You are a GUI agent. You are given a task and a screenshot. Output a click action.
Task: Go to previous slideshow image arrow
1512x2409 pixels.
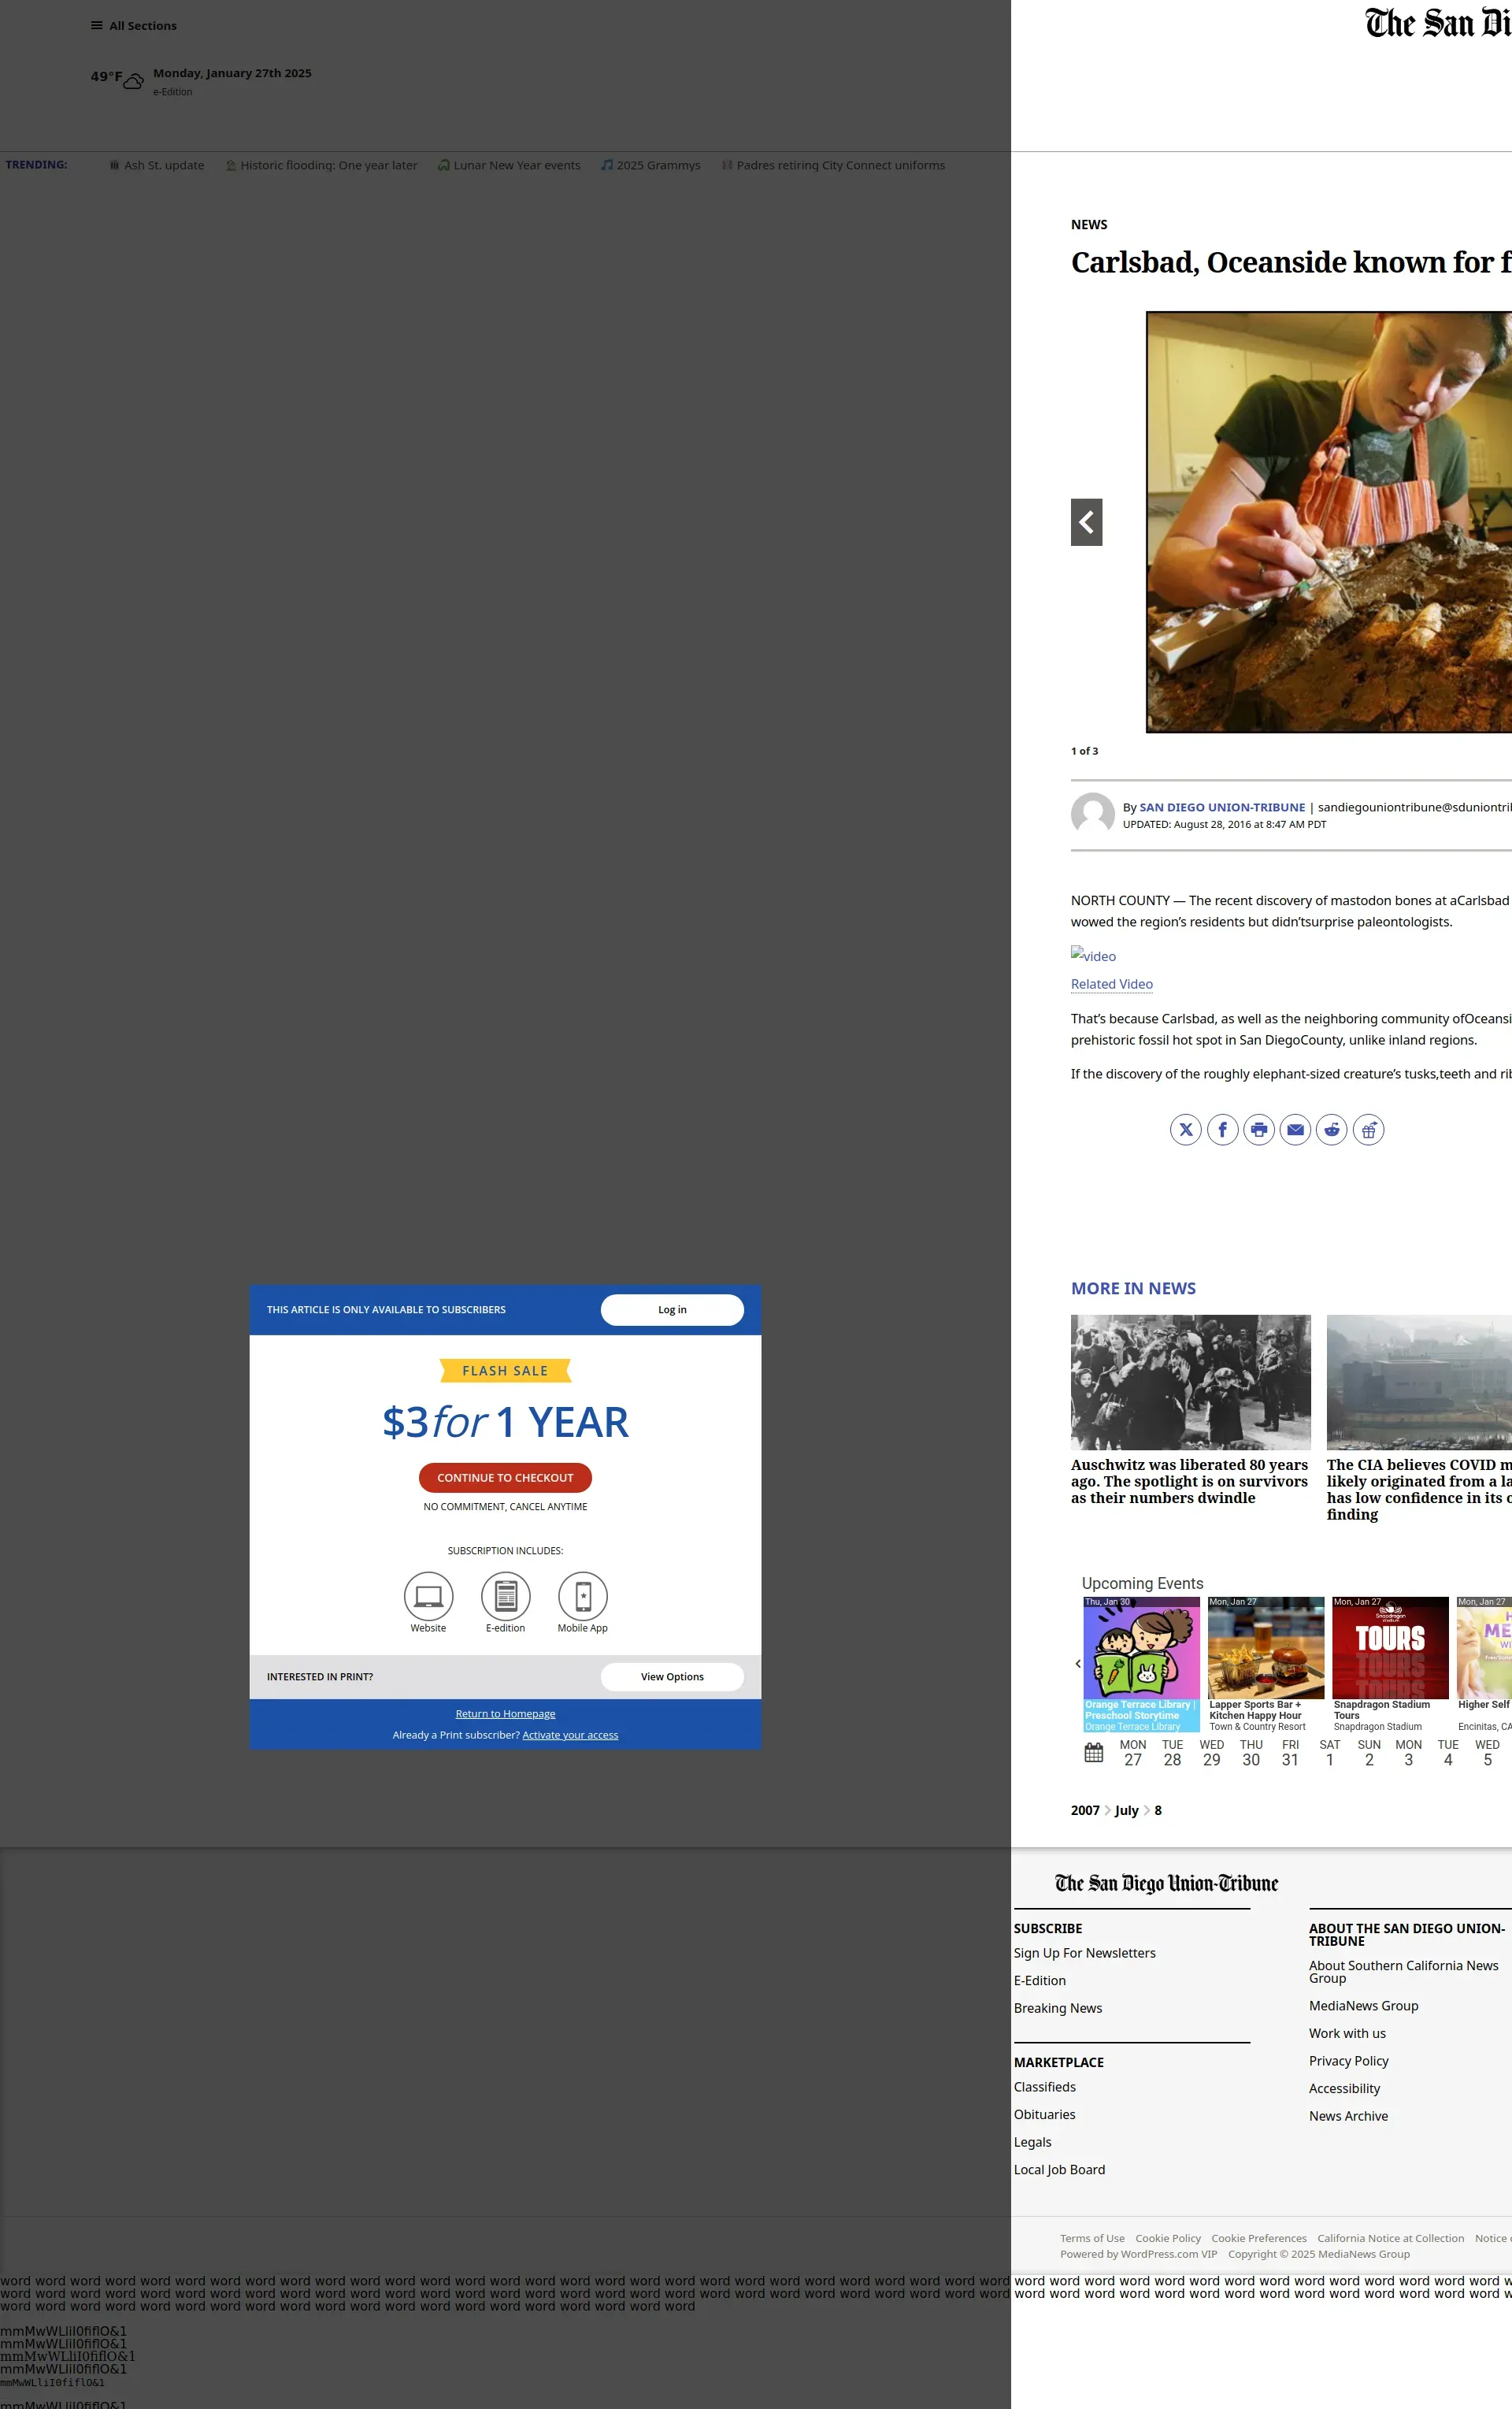pyautogui.click(x=1086, y=522)
